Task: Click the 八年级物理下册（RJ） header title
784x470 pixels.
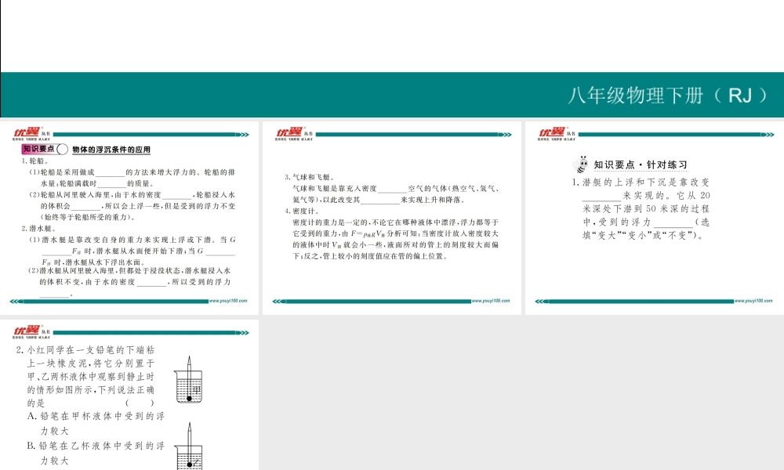Action: [x=665, y=96]
